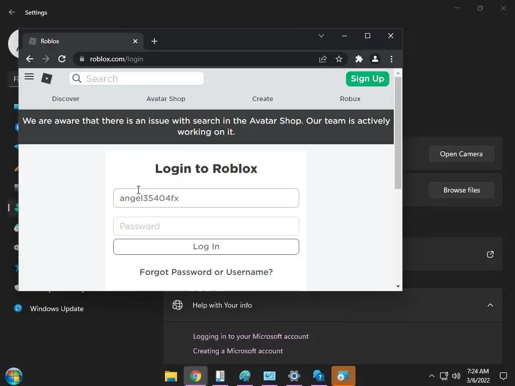The width and height of the screenshot is (515, 386).
Task: Click the Chrome forward arrow
Action: 46,59
